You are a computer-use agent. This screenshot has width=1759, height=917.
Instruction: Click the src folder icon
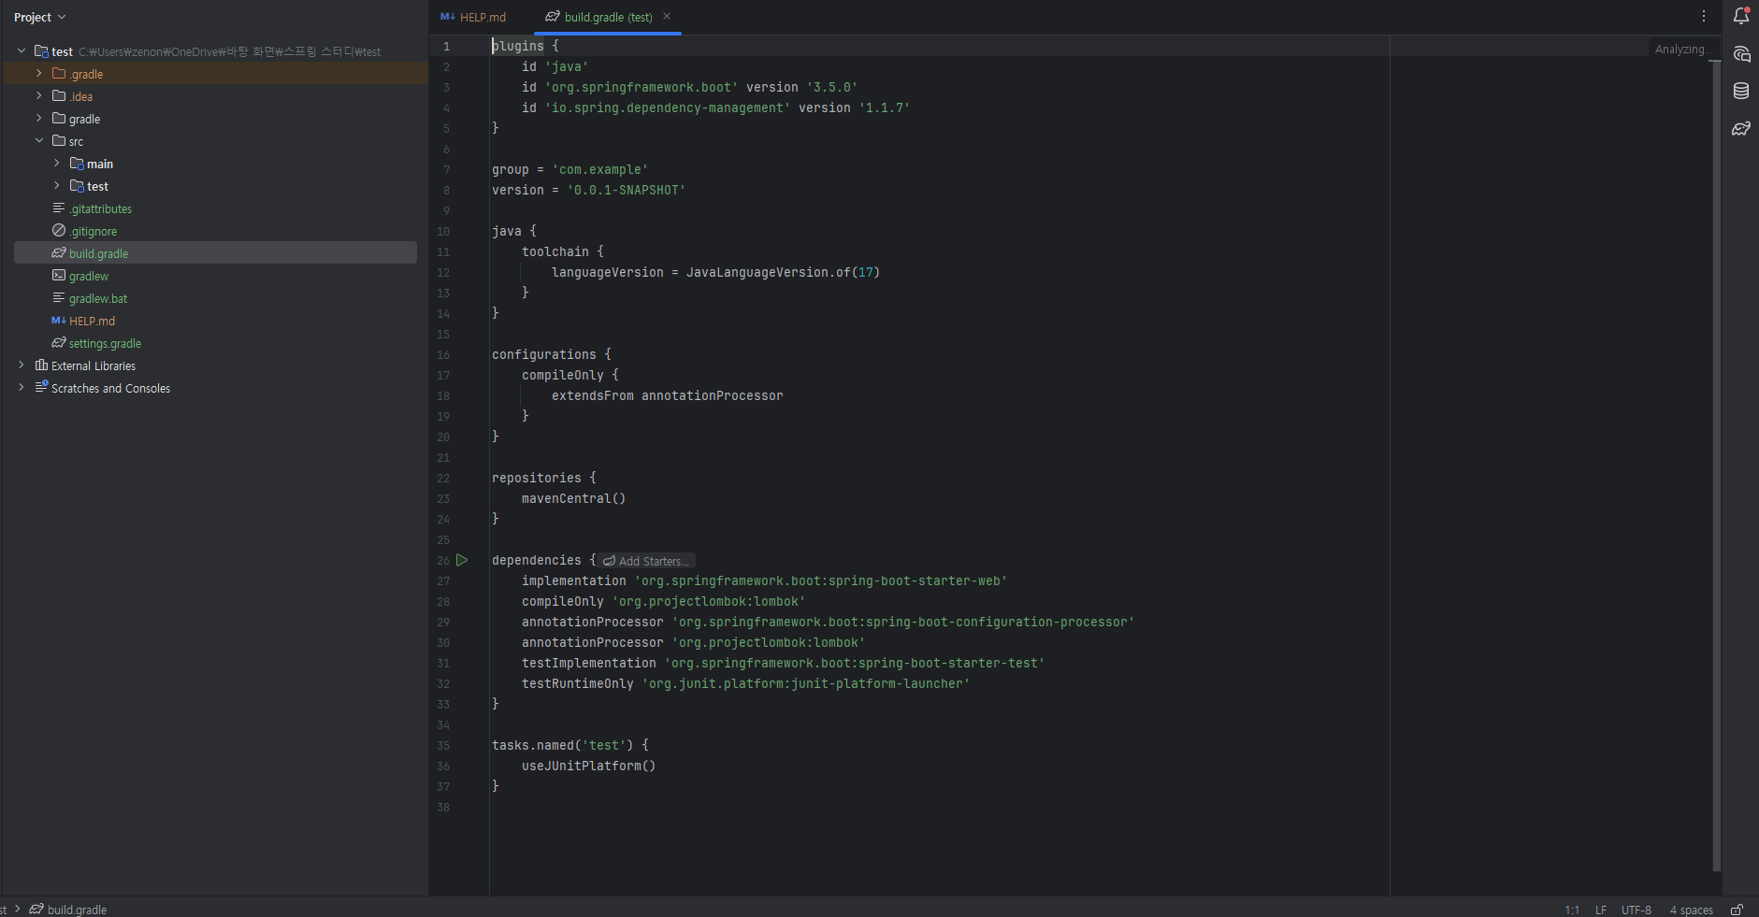(59, 141)
